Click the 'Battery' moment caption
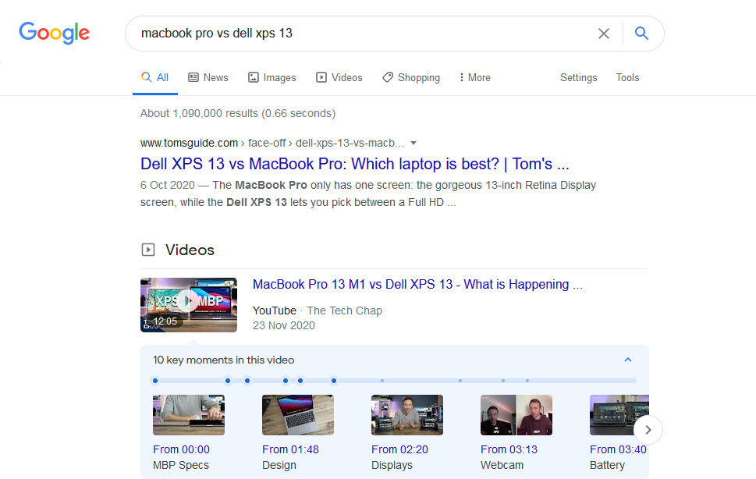 point(607,465)
